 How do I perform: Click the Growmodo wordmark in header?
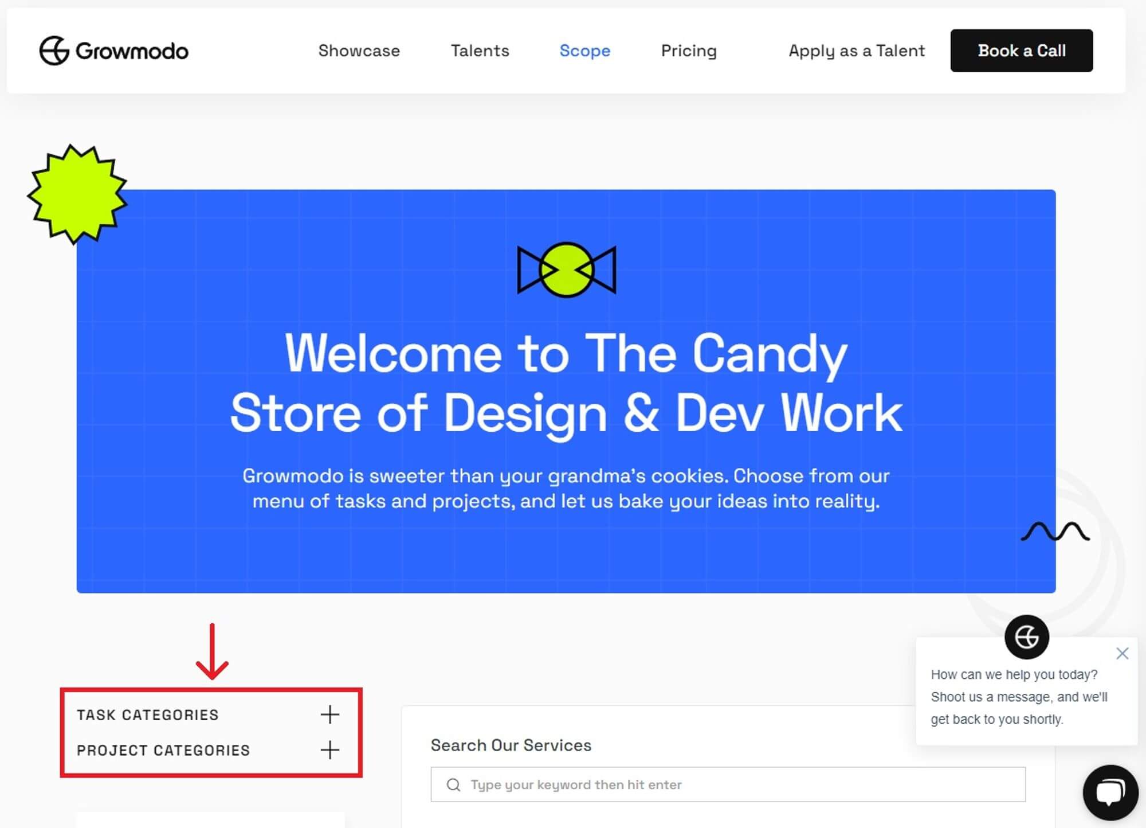click(132, 51)
